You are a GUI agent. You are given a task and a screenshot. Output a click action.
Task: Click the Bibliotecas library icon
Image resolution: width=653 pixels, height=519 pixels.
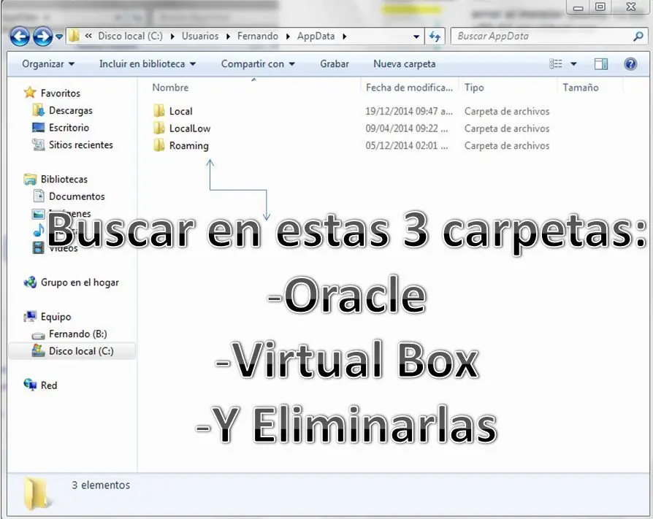click(30, 179)
